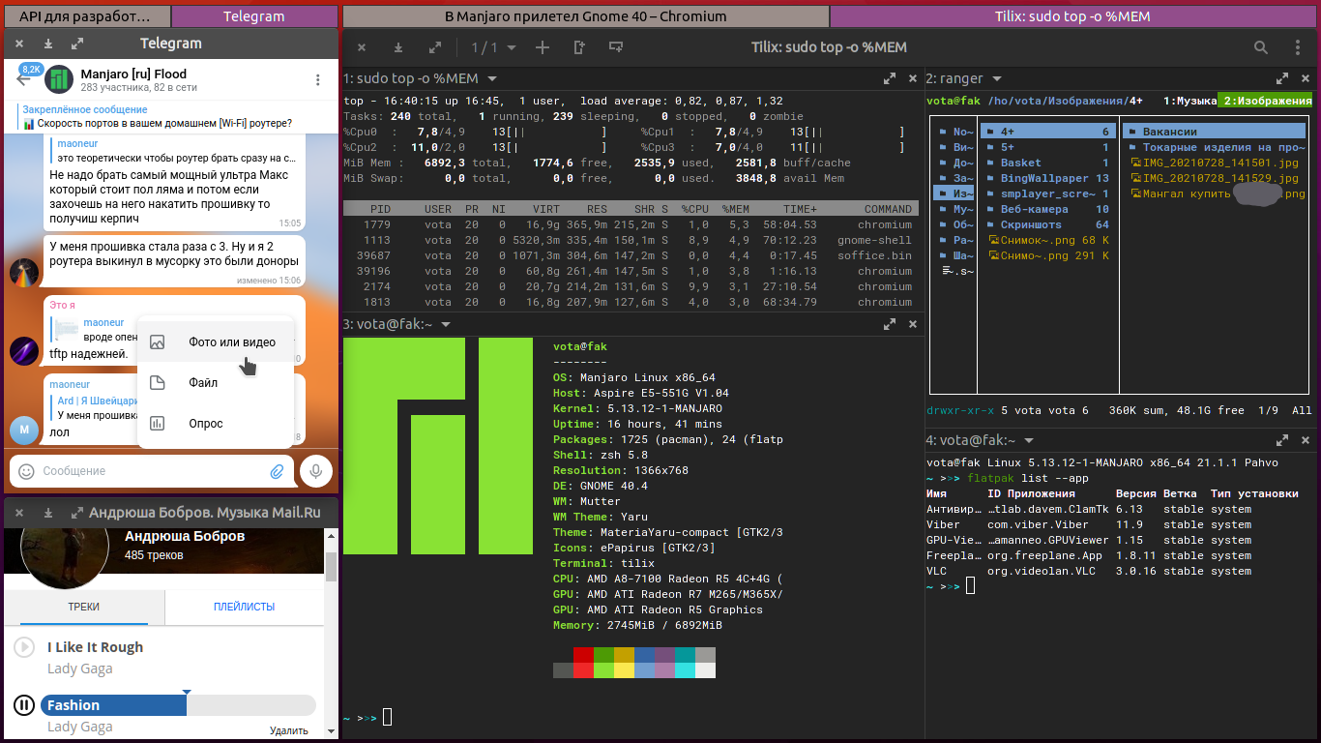The width and height of the screenshot is (1321, 743).
Task: Go back using Telegram's arrow with 8,2K badge
Action: point(26,79)
